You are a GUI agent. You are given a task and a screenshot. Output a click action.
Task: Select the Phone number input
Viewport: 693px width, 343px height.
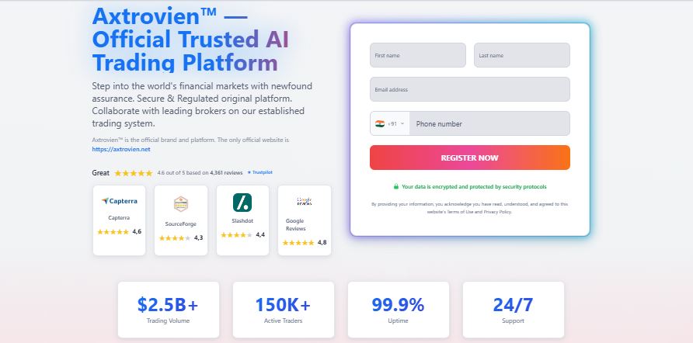click(489, 123)
